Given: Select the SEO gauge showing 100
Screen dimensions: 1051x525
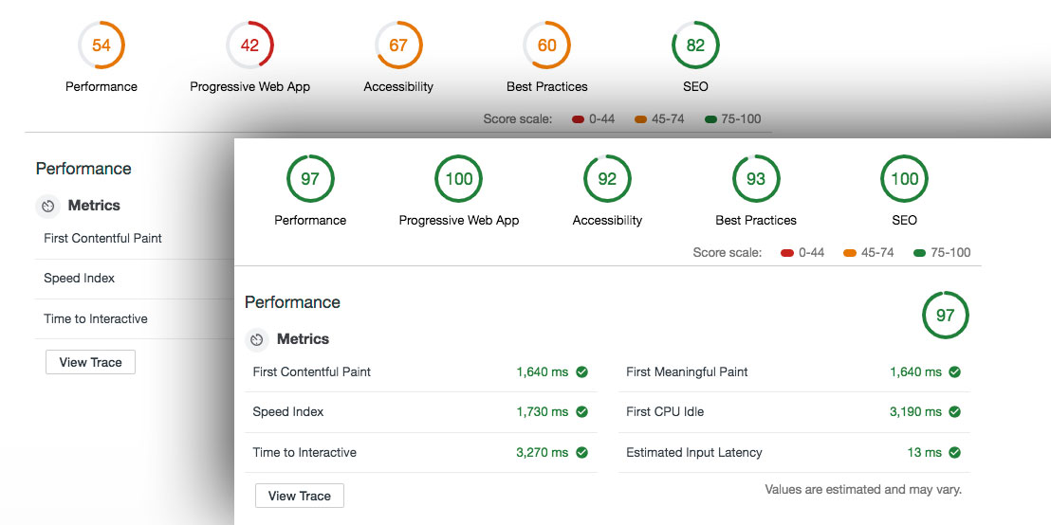Looking at the screenshot, I should [904, 179].
